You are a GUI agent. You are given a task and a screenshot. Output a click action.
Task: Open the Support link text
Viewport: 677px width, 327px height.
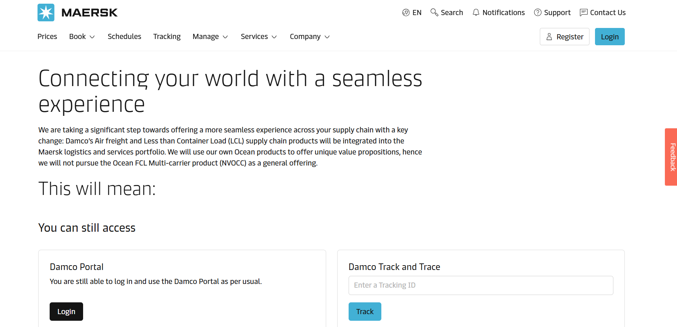tap(557, 13)
